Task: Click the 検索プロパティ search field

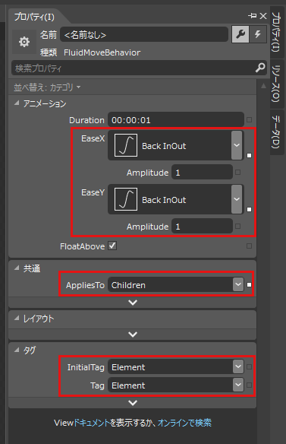Action: click(x=133, y=68)
